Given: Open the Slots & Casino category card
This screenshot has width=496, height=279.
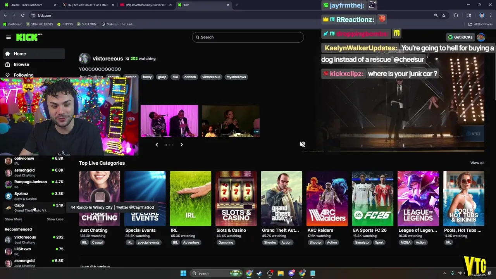Looking at the screenshot, I should coord(236,198).
